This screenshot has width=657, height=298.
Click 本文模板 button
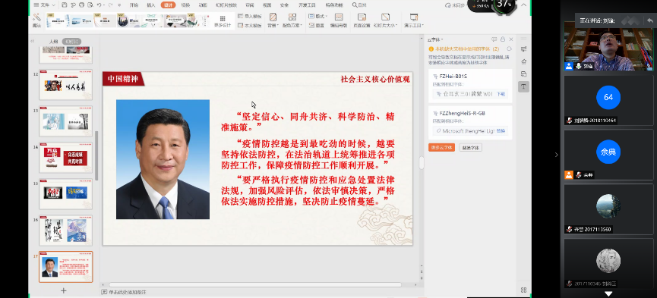click(x=249, y=25)
